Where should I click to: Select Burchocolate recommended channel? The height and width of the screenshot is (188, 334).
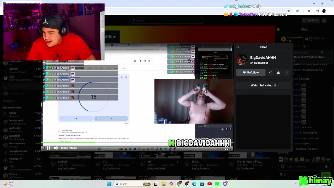pos(21,145)
